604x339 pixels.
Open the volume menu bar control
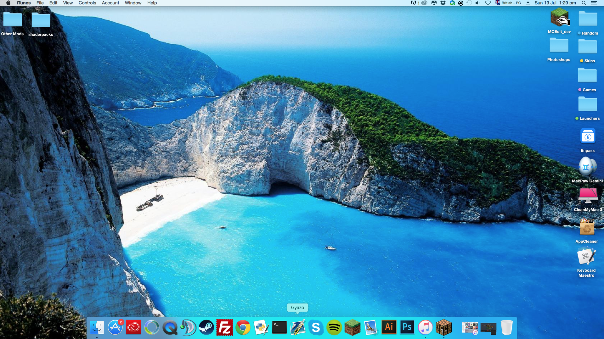pos(477,3)
